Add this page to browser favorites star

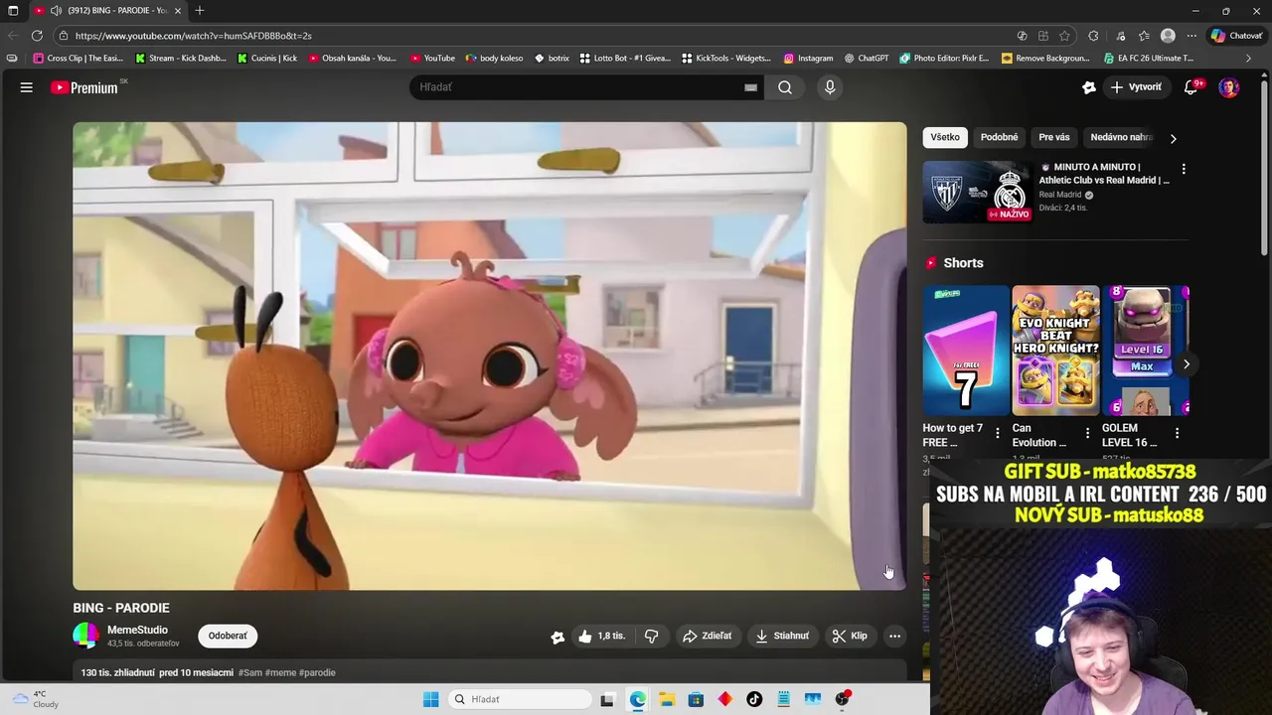tap(1064, 36)
